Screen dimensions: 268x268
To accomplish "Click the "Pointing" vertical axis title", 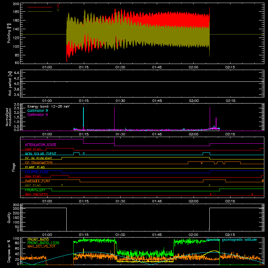I will 9,33.
